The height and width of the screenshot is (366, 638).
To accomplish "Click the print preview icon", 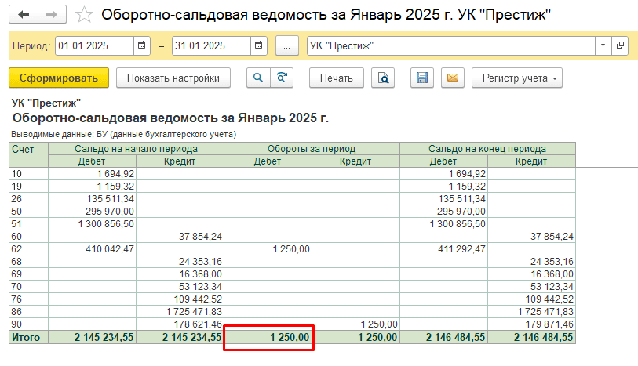I will click(382, 78).
